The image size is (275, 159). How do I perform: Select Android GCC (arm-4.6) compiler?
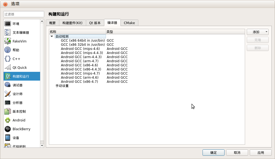[80, 78]
